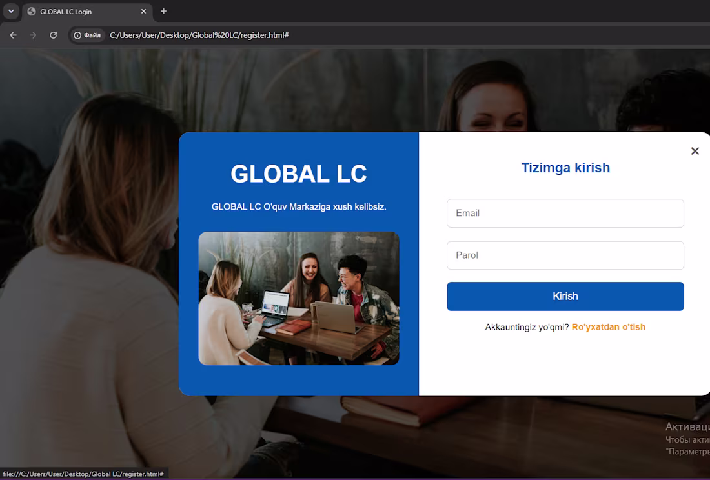This screenshot has height=480, width=710.
Task: Reload the page with the refresh icon
Action: pyautogui.click(x=54, y=35)
